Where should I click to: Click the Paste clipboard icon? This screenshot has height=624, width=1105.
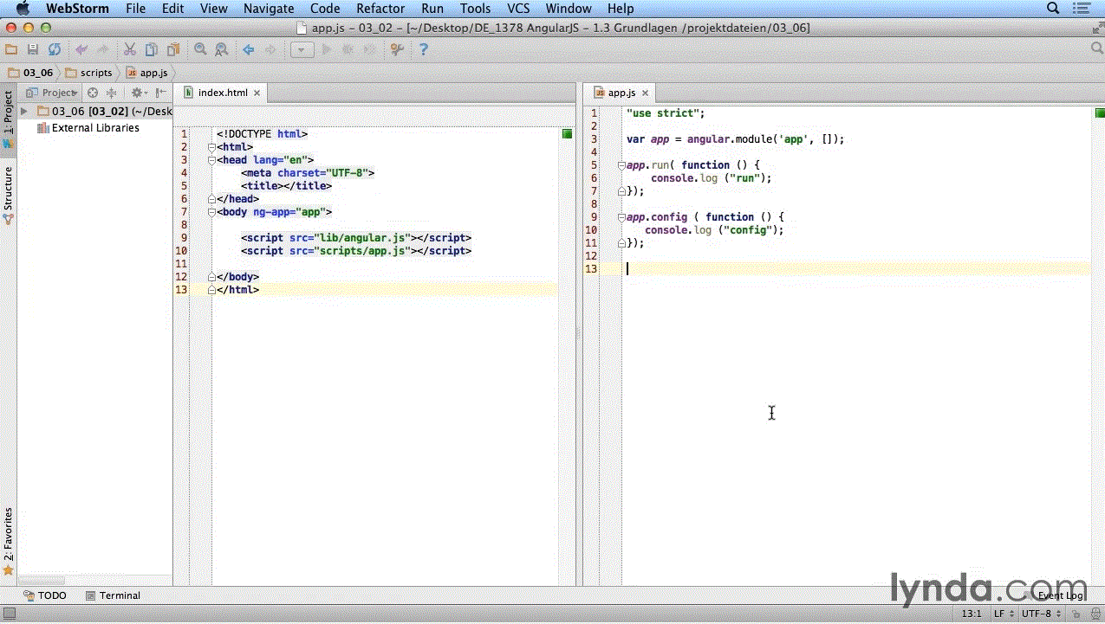[x=173, y=50]
